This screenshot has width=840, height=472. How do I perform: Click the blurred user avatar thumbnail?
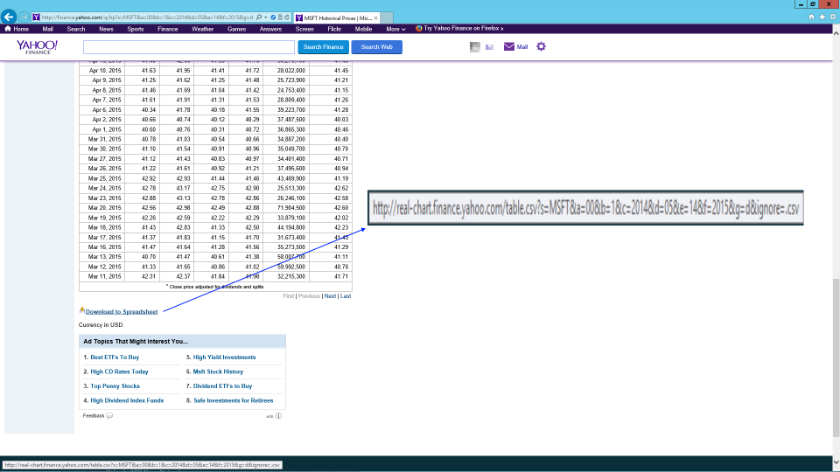pyautogui.click(x=474, y=47)
